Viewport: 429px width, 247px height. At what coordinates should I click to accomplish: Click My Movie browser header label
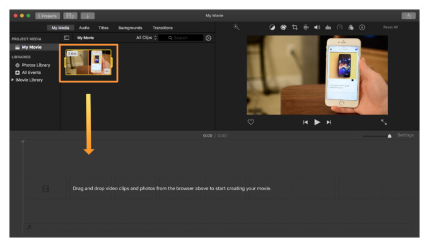tap(85, 38)
